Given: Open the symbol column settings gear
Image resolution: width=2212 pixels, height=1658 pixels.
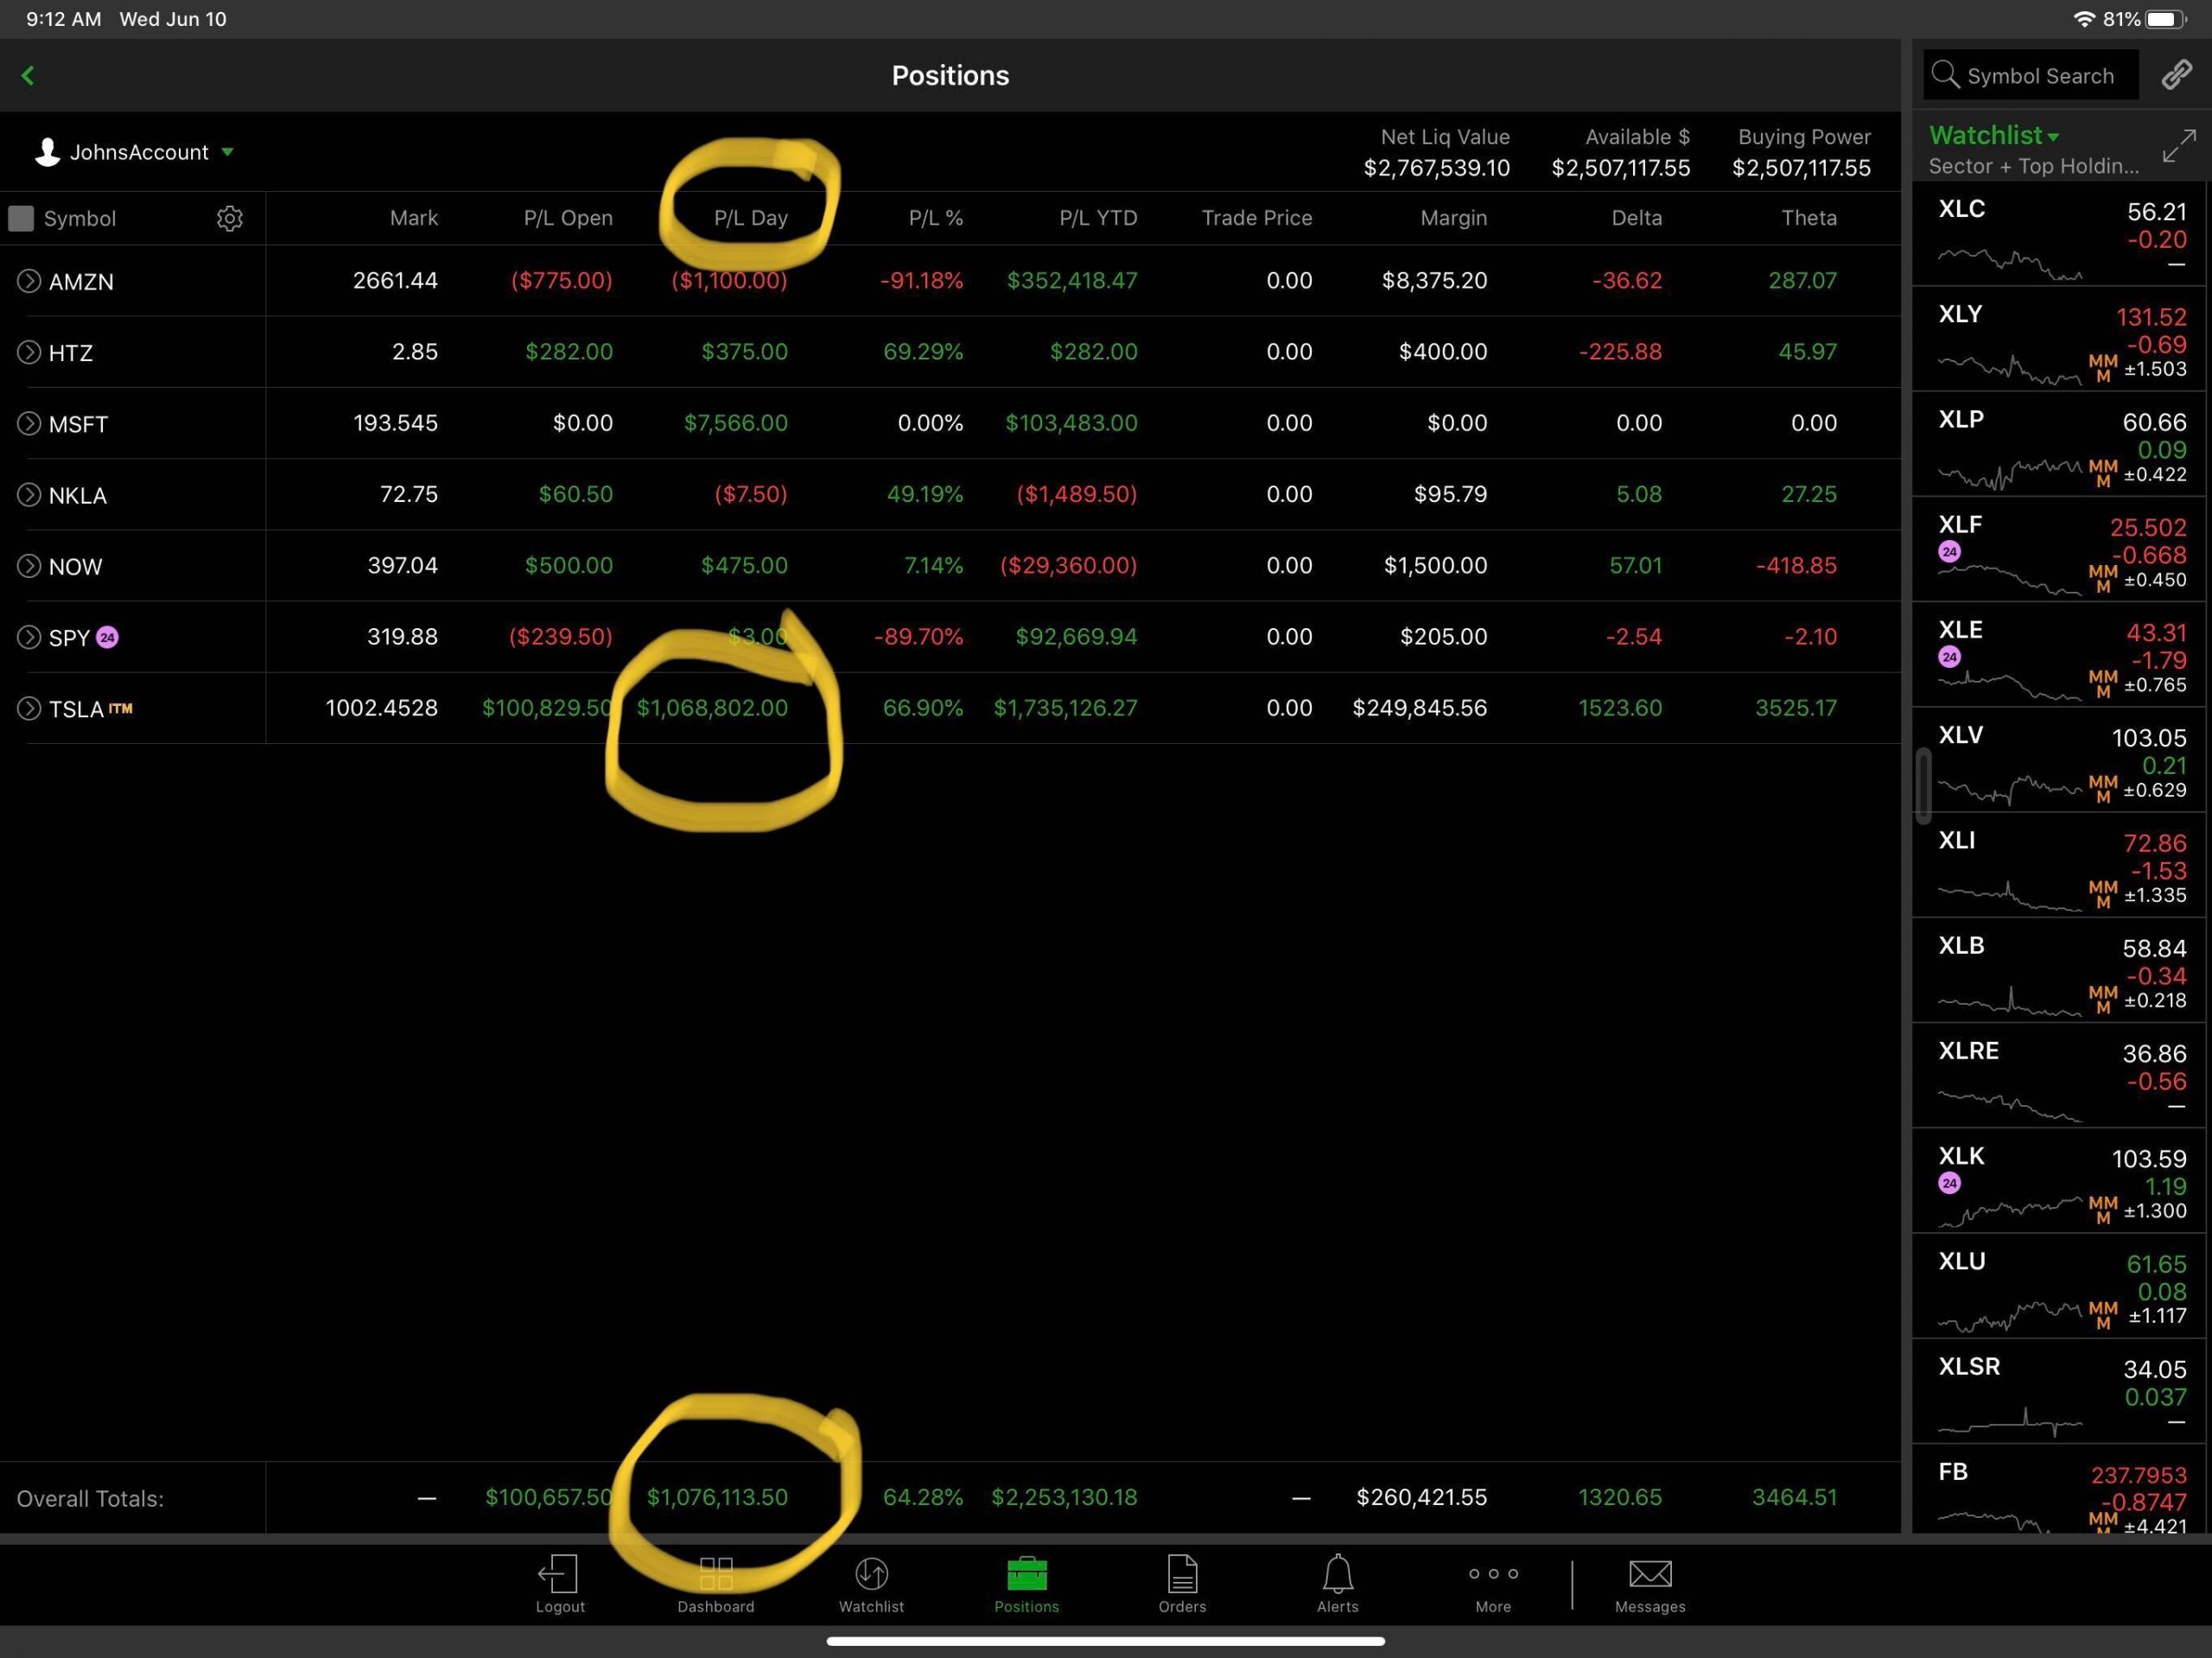Looking at the screenshot, I should [x=230, y=218].
